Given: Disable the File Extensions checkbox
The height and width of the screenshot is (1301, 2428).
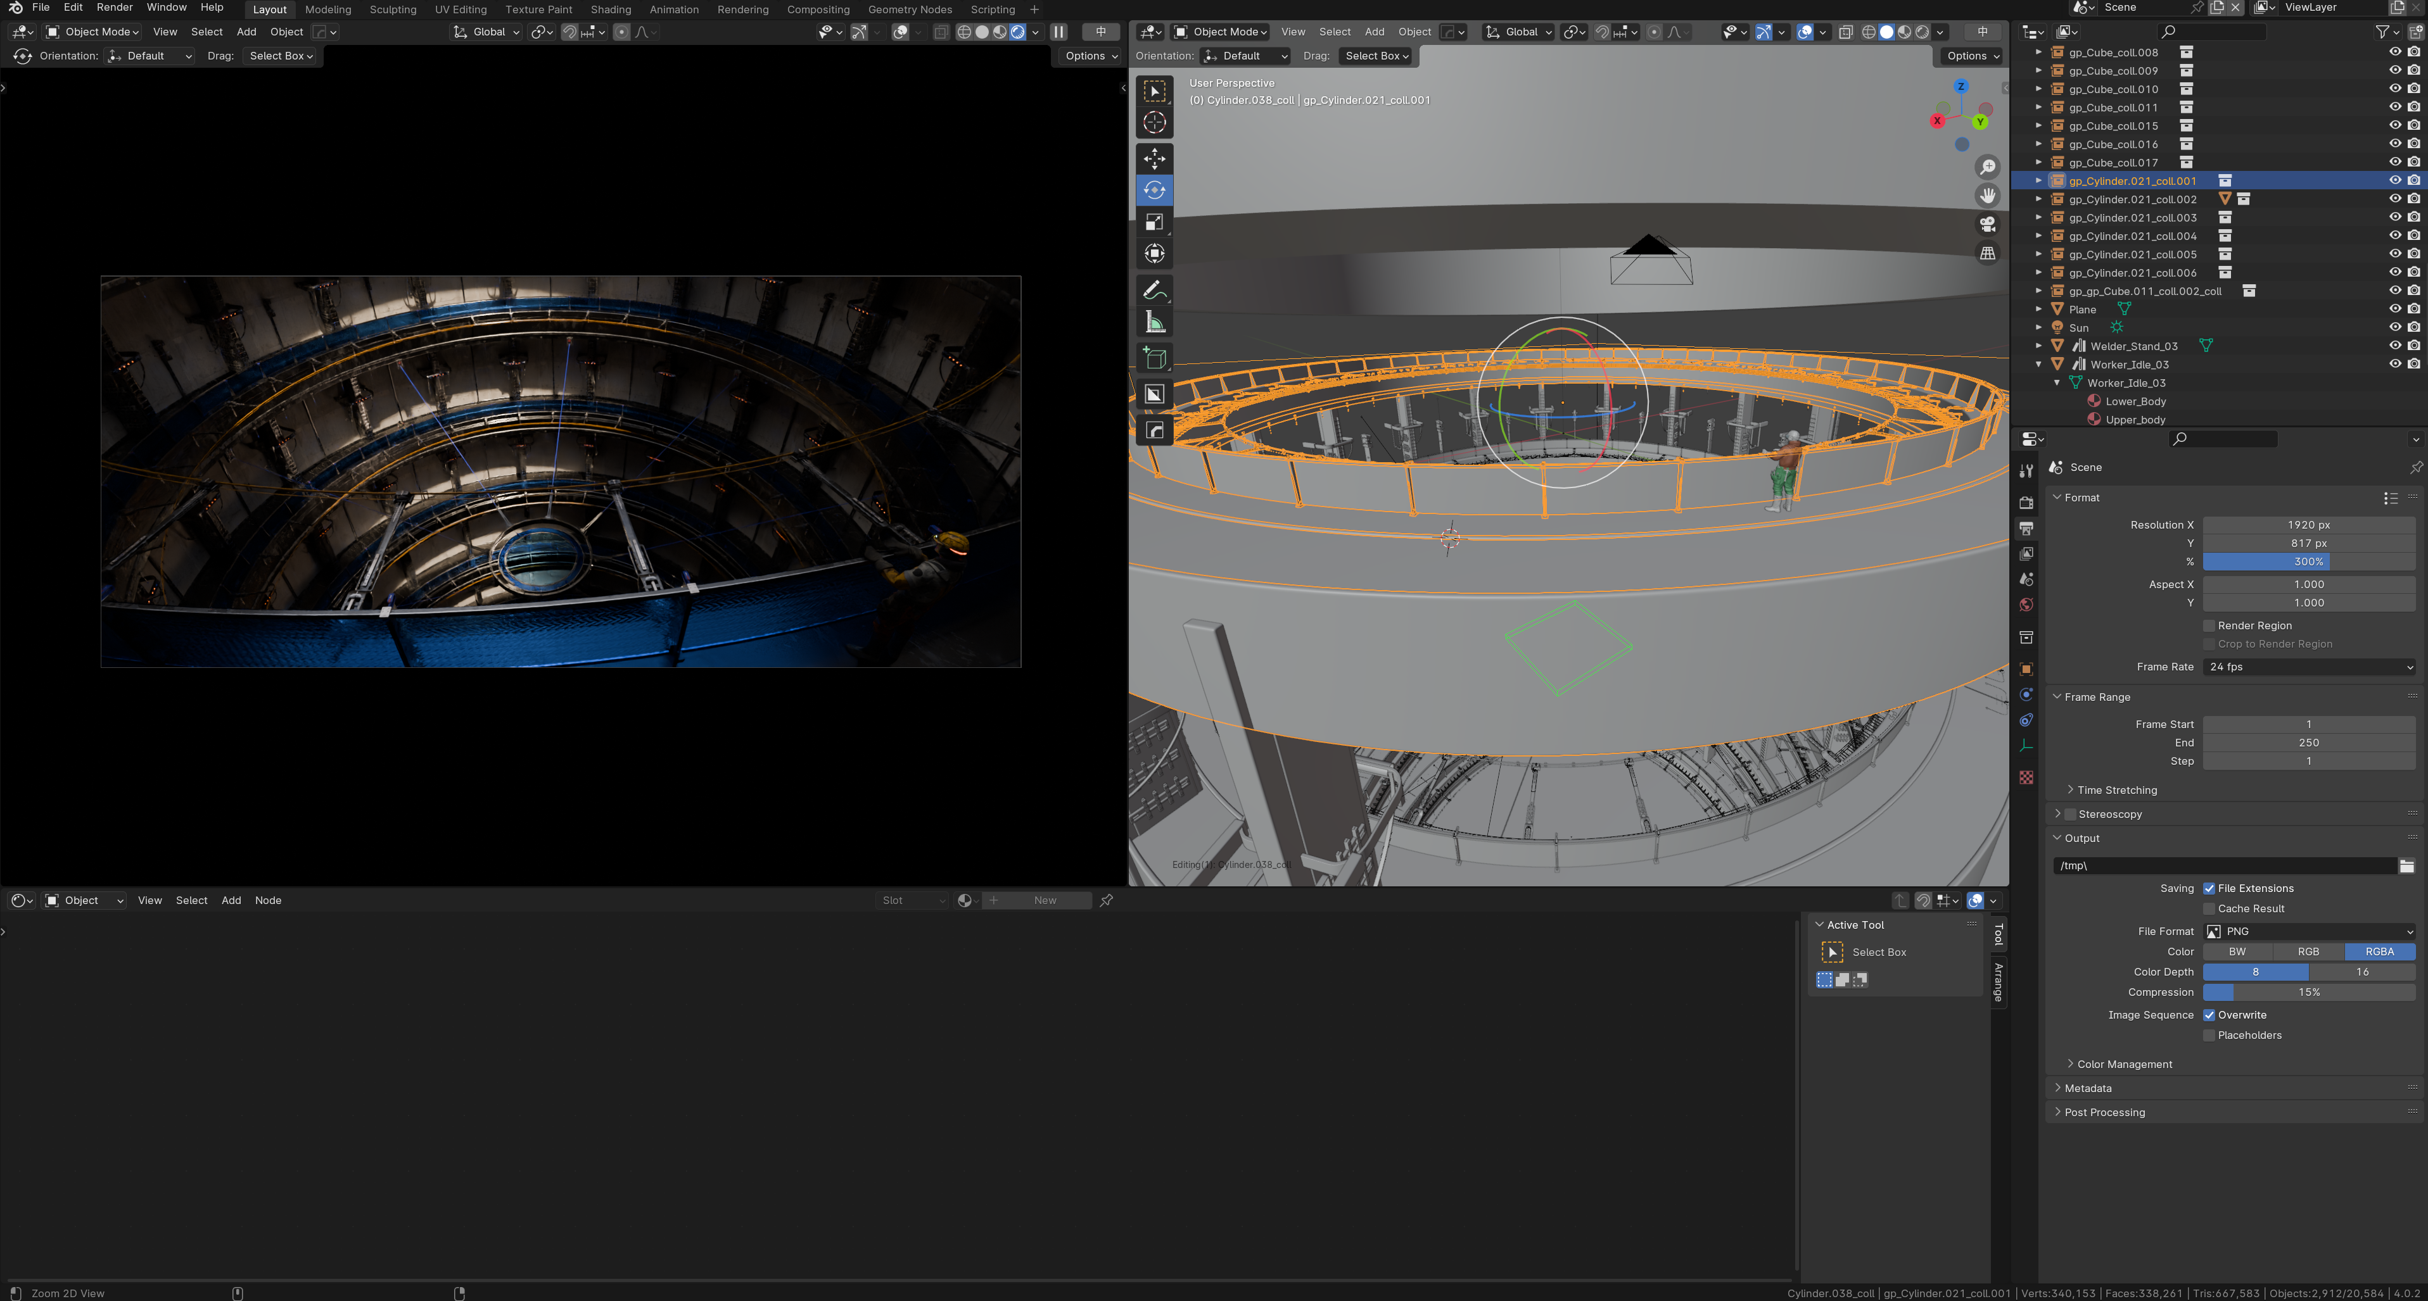Looking at the screenshot, I should click(2208, 888).
